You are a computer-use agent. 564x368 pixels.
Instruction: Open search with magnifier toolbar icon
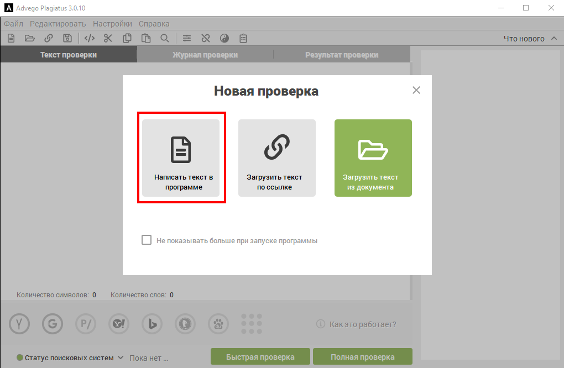point(164,38)
